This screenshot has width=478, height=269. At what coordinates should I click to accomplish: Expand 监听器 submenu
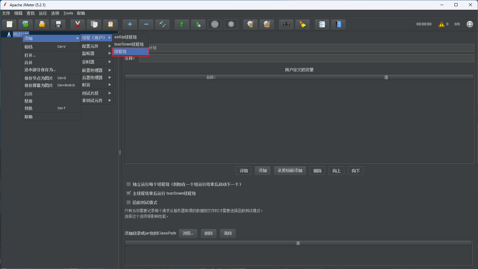96,53
